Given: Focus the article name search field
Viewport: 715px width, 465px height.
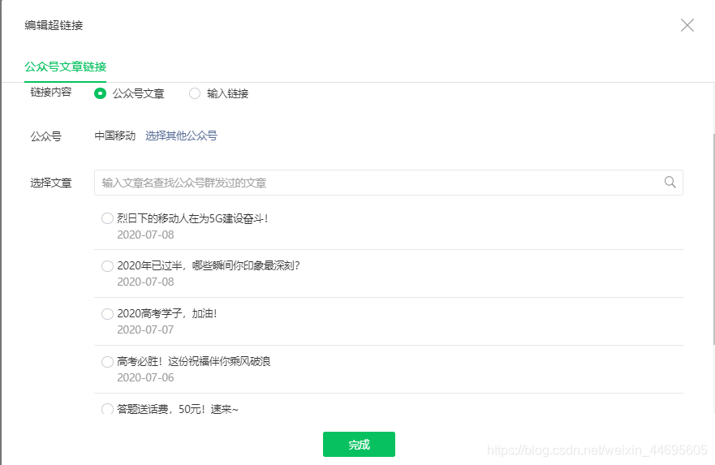Looking at the screenshot, I should pyautogui.click(x=389, y=183).
